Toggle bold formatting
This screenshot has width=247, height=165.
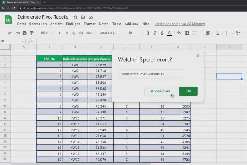click(148, 33)
